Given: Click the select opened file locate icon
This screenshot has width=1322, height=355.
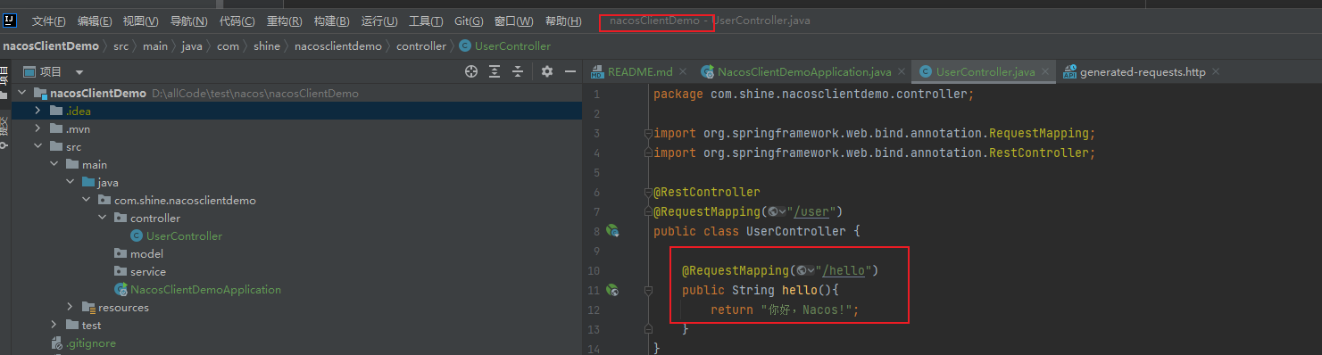Looking at the screenshot, I should (x=471, y=71).
